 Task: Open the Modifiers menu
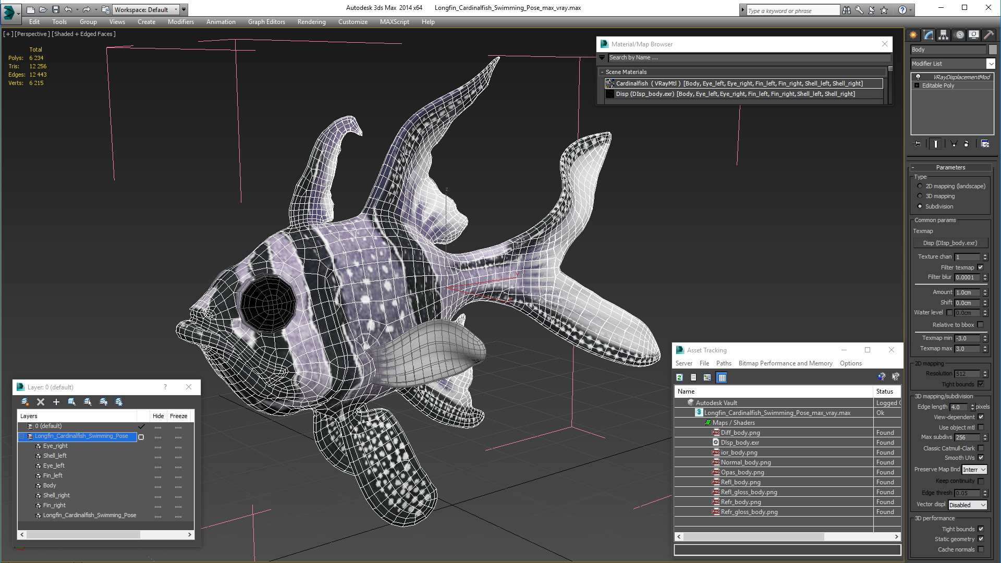180,22
